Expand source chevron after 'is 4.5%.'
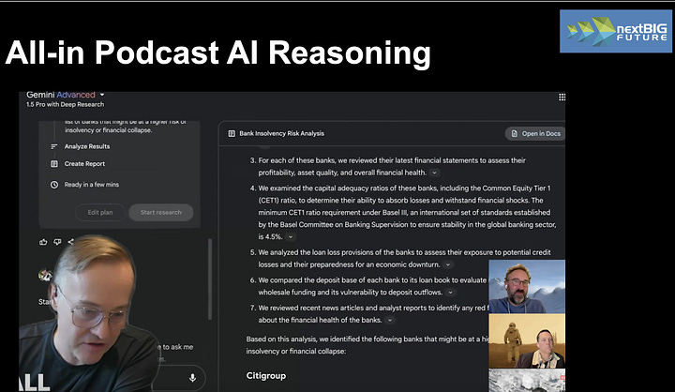 coord(291,237)
